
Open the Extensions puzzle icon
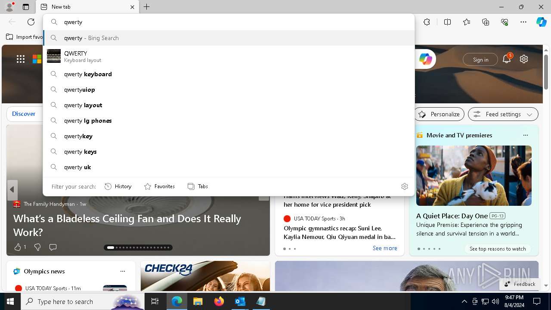click(x=427, y=22)
